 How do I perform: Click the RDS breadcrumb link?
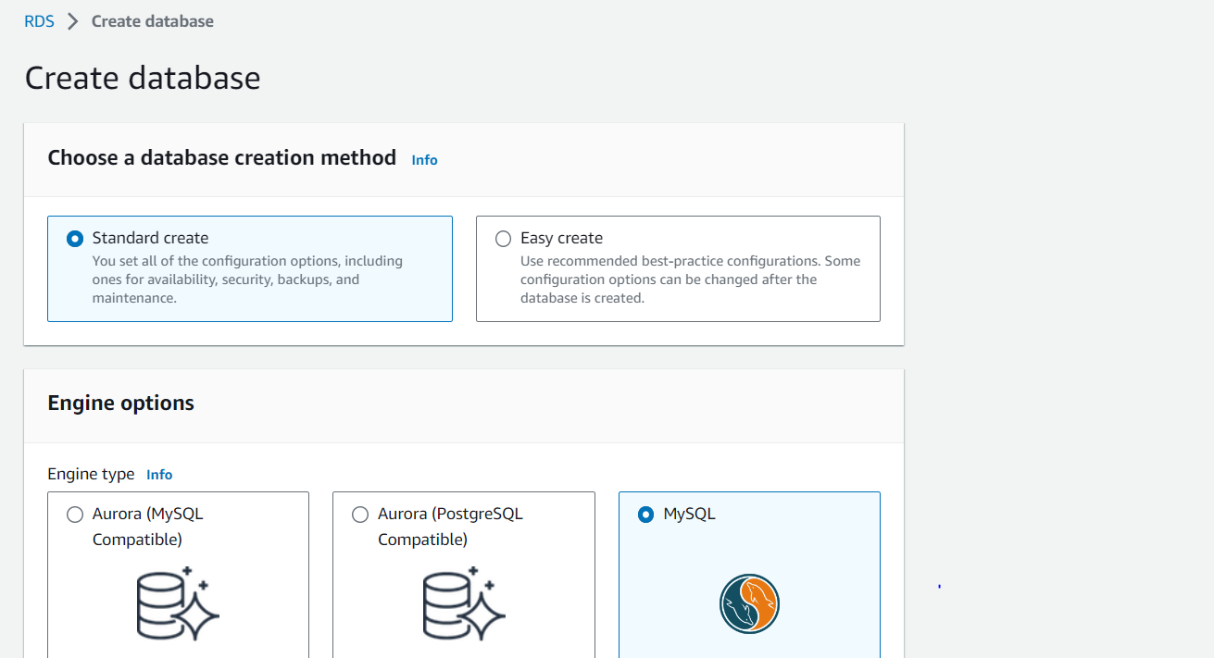(x=39, y=20)
